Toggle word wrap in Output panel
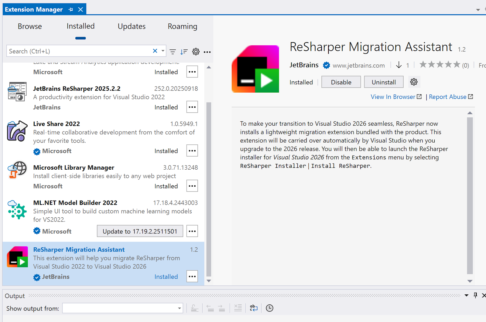Viewport: 486px width, 322px height. point(254,308)
